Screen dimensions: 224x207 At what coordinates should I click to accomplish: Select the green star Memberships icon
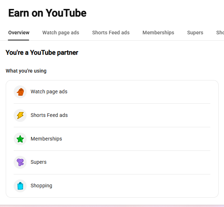20,139
